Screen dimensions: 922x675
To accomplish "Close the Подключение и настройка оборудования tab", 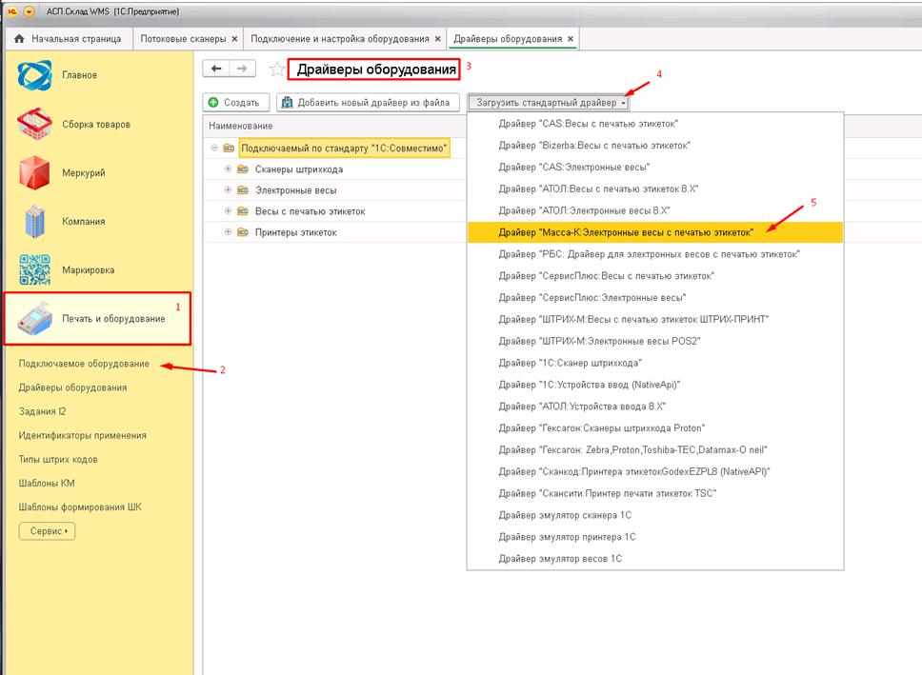I will pos(437,39).
